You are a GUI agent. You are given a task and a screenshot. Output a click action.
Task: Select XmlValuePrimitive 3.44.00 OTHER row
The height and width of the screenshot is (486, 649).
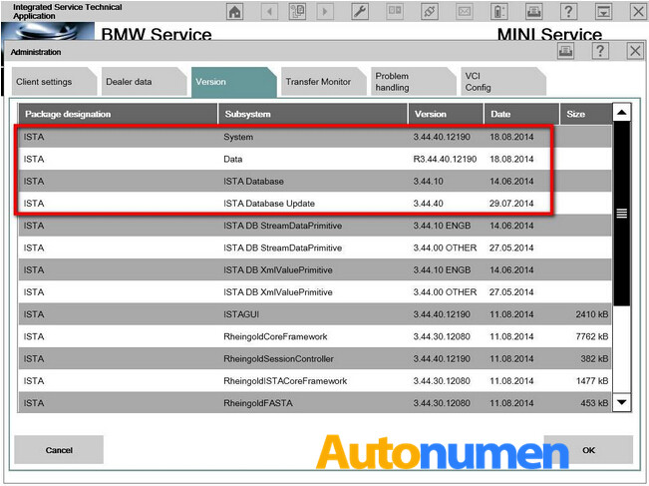pos(315,292)
